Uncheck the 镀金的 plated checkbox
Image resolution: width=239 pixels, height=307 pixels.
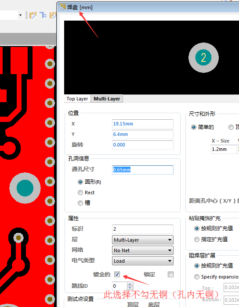pos(117,274)
